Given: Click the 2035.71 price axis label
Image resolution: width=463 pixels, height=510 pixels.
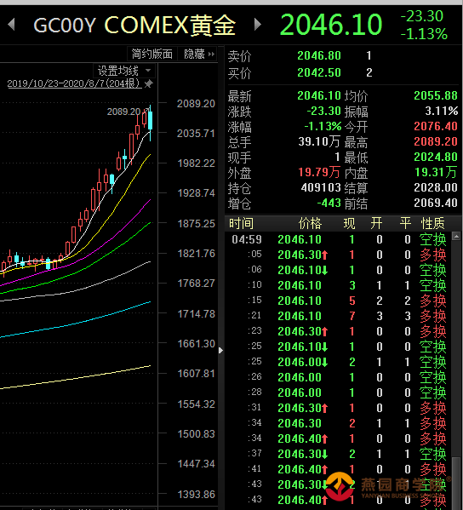Looking at the screenshot, I should [196, 134].
